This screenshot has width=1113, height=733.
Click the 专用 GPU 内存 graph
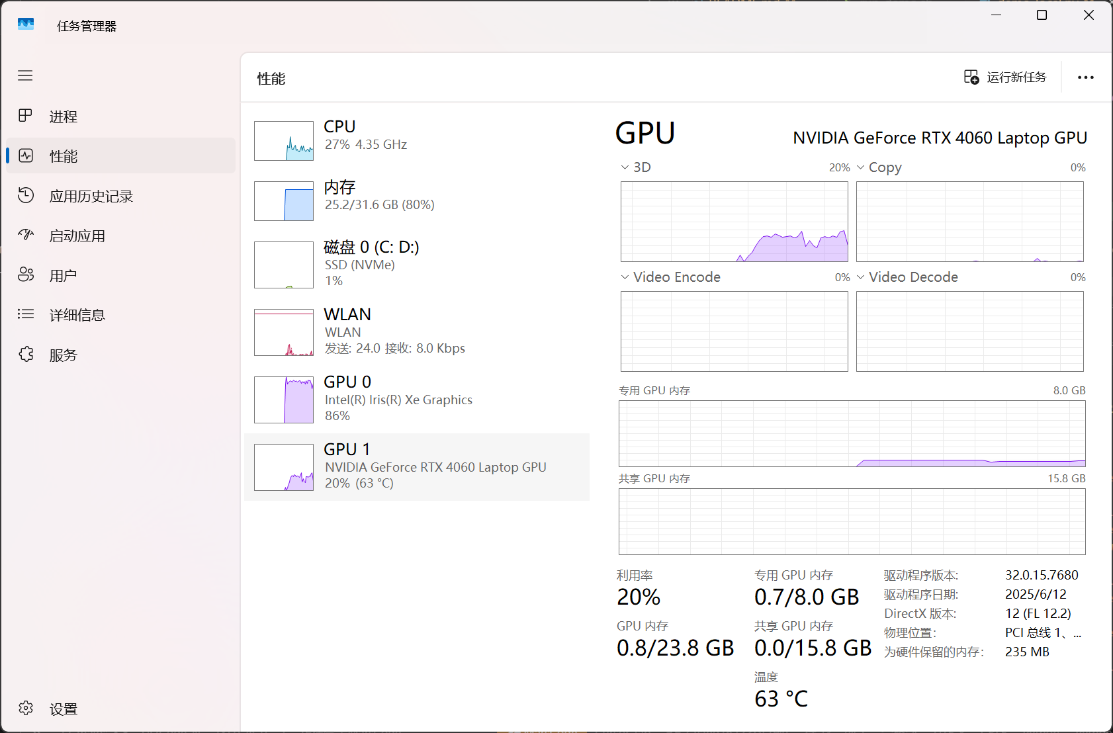coord(852,433)
